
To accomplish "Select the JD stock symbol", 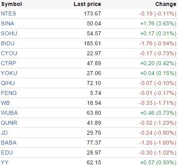I will tap(4, 133).
